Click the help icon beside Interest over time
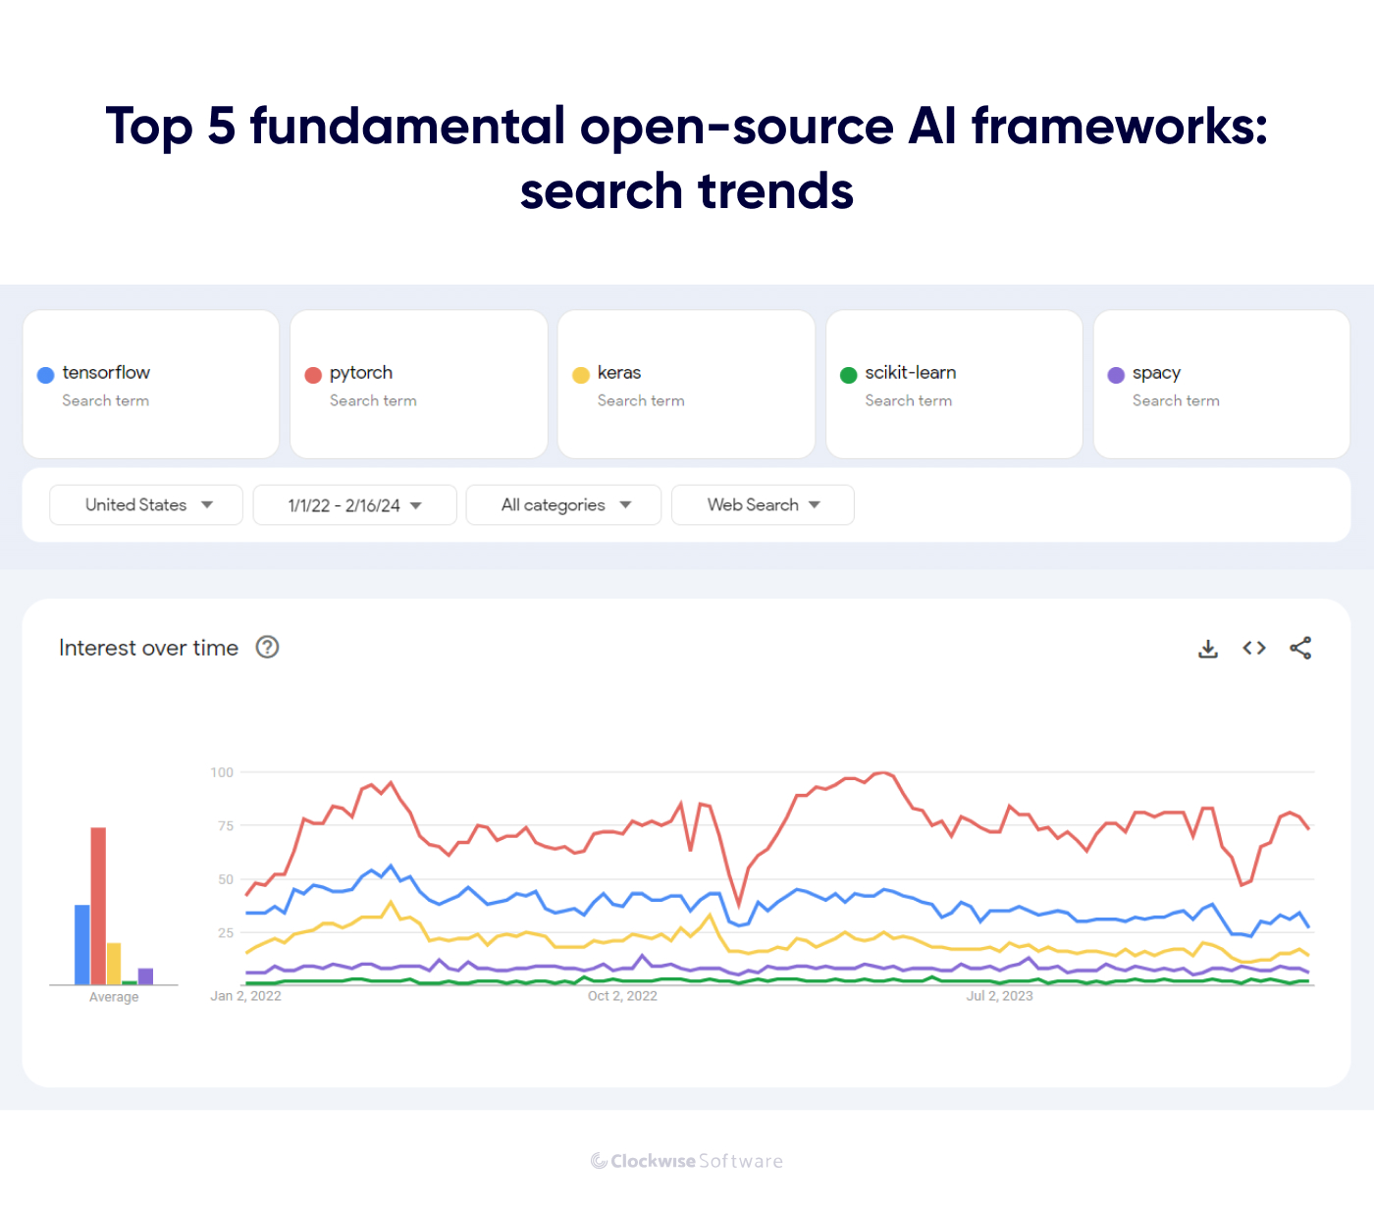The image size is (1374, 1209). 267,647
